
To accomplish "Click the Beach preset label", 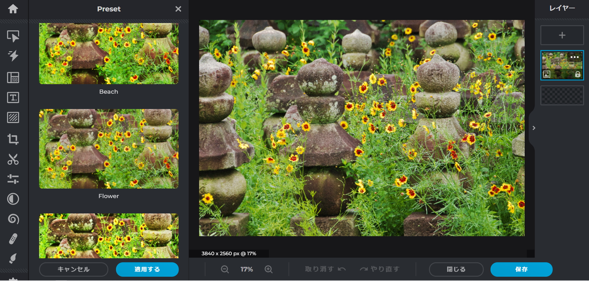I will 109,92.
